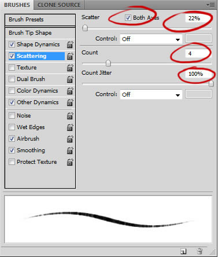
Task: Open Brush Presets section
Action: [40, 20]
